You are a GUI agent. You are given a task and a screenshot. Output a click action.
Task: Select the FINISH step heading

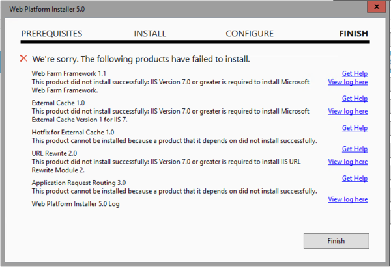click(354, 34)
